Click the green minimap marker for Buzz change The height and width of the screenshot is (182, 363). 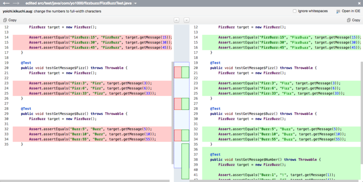(x=185, y=135)
